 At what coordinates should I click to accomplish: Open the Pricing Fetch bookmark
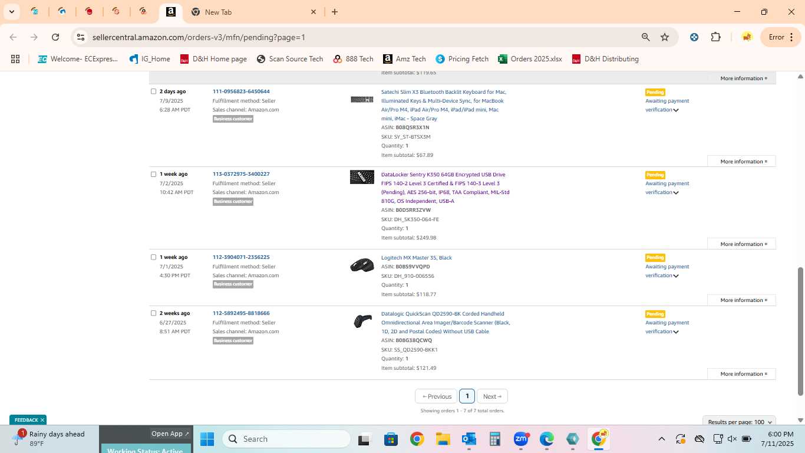tap(462, 59)
